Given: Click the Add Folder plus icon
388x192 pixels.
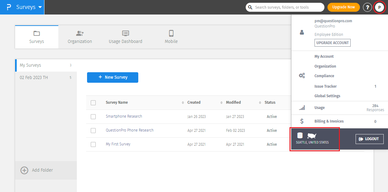Looking at the screenshot, I should [24, 170].
